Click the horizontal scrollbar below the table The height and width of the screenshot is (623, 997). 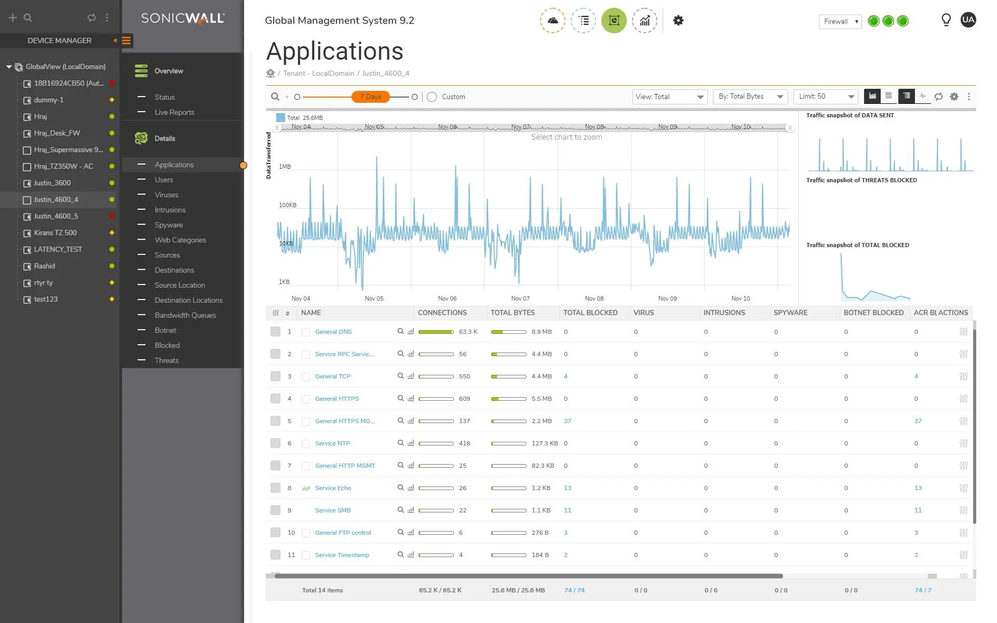(528, 576)
